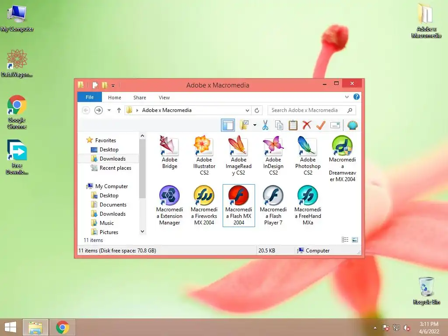
Task: Click the Paste clipboard toolbar icon
Action: pos(293,125)
